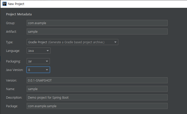Click the Package field with com.example.sample
Screen dimensions: 187x114
click(97, 106)
